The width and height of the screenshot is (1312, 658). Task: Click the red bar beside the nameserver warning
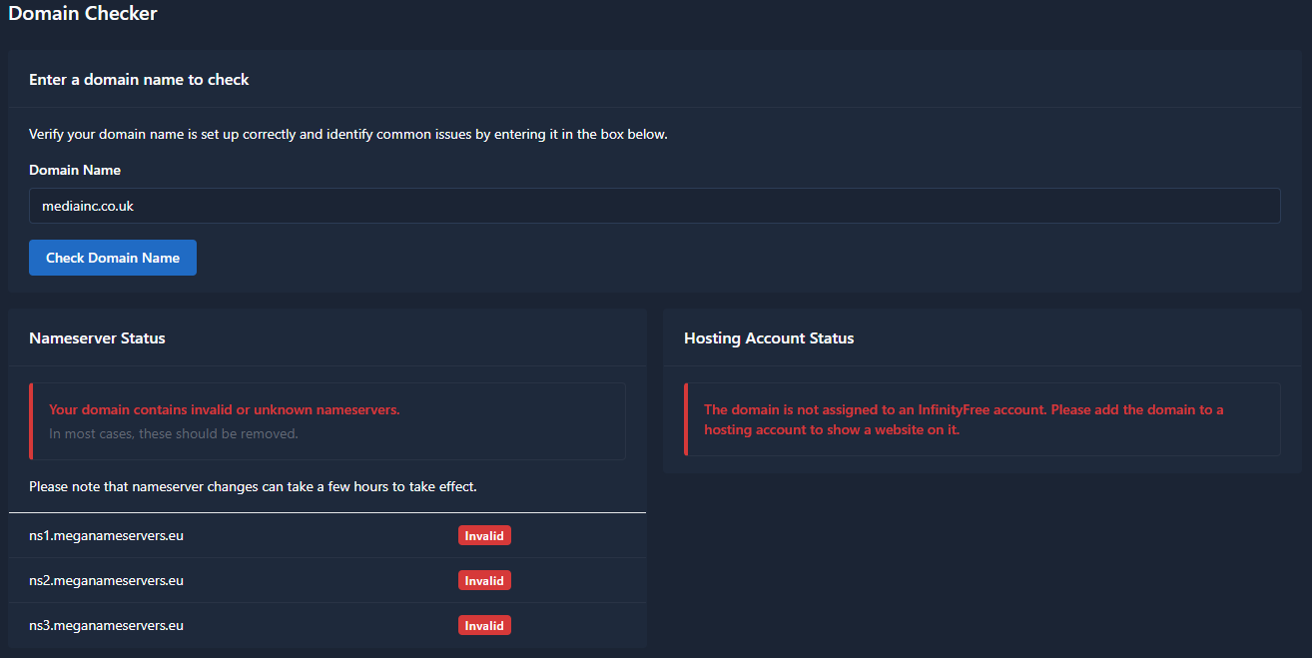pyautogui.click(x=31, y=421)
